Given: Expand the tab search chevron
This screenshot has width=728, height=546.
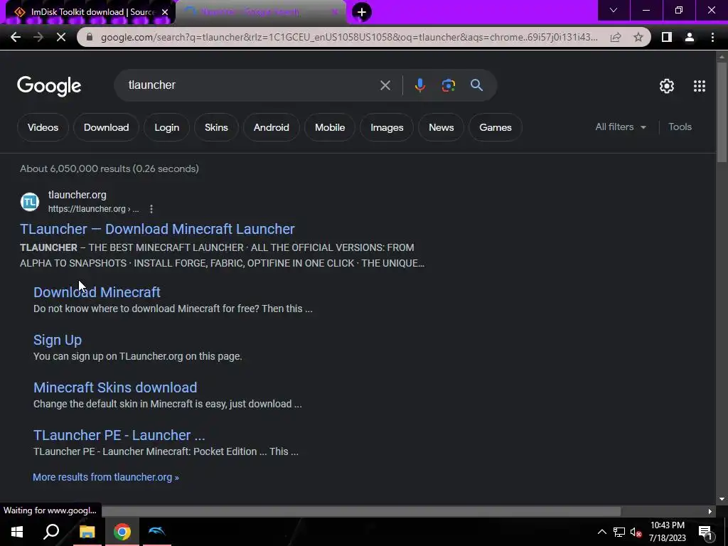Looking at the screenshot, I should [614, 10].
